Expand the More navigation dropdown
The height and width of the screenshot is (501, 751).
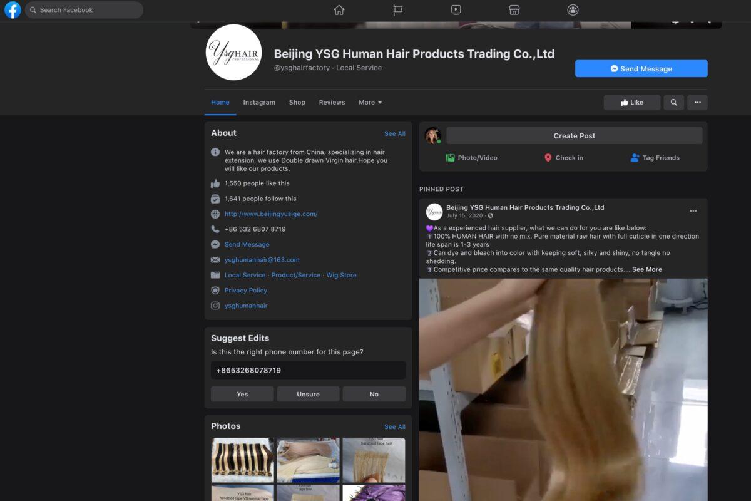369,102
